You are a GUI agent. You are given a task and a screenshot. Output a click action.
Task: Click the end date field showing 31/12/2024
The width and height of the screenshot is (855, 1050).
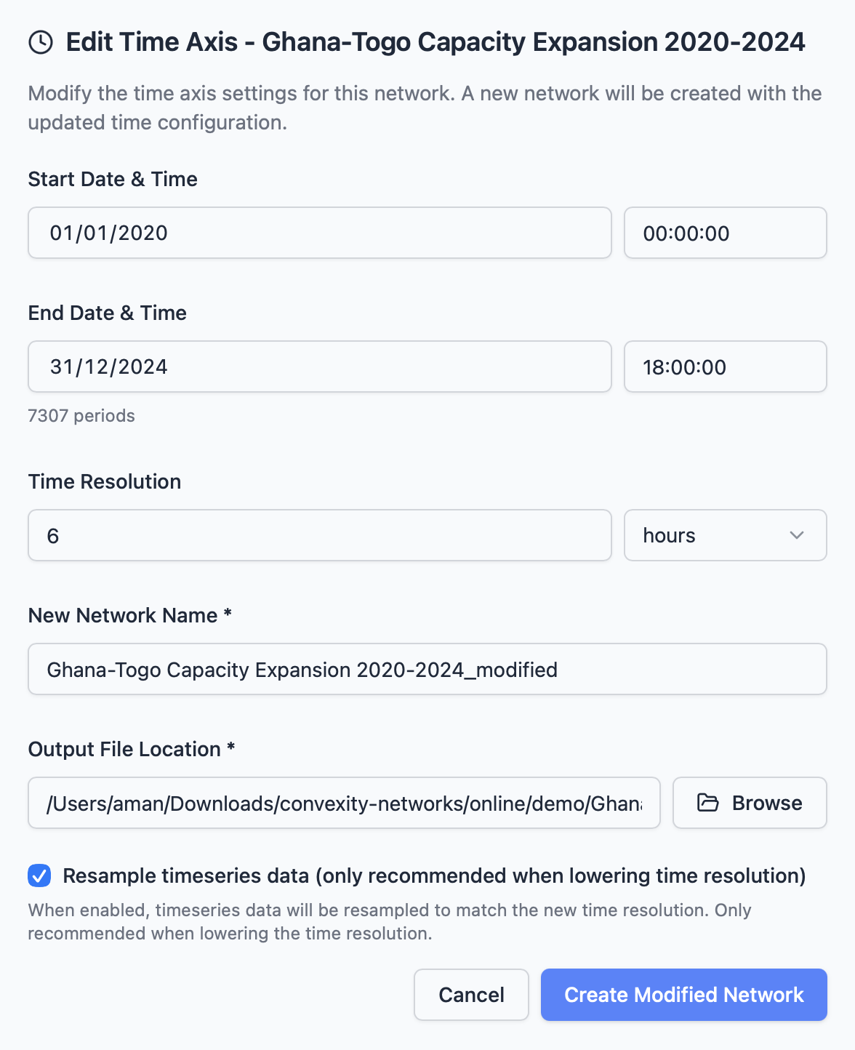(x=319, y=366)
